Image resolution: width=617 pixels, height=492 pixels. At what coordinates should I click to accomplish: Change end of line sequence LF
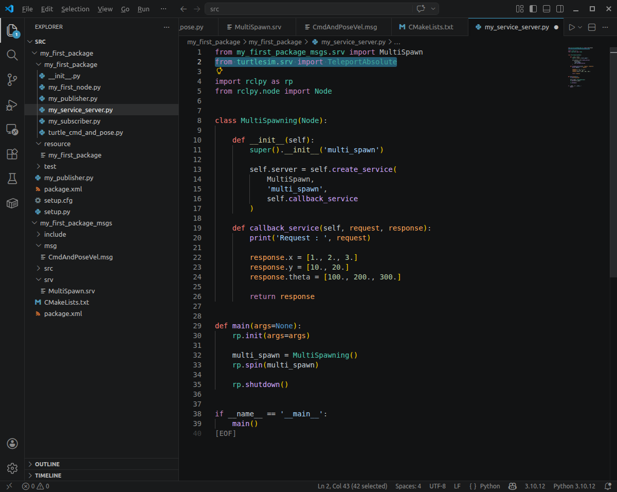[x=457, y=486]
